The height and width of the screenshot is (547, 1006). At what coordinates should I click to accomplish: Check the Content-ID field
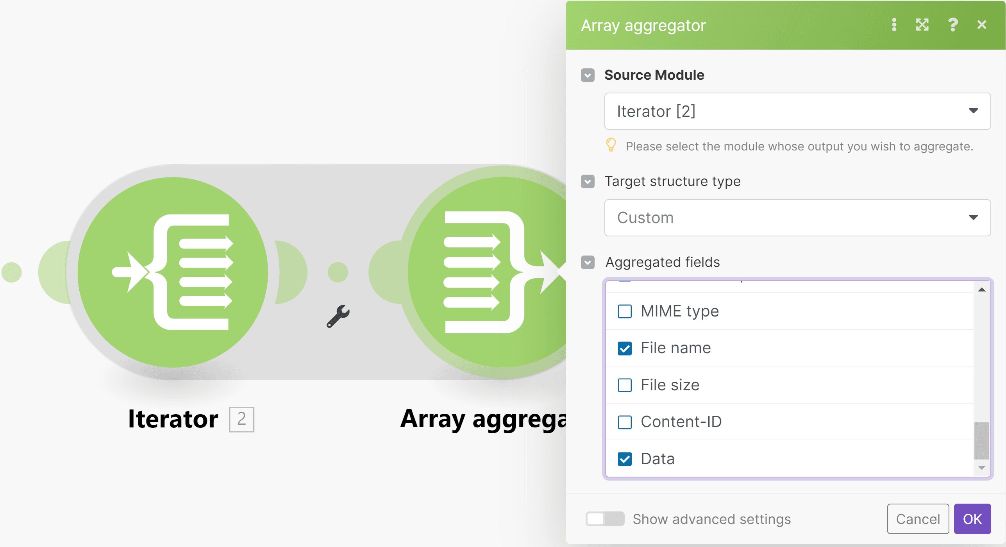tap(625, 422)
